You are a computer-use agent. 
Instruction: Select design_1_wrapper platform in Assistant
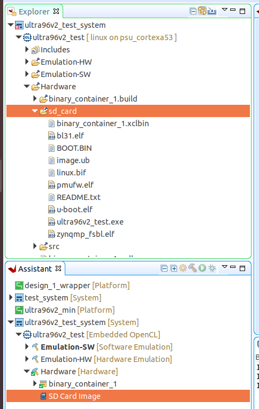(x=77, y=285)
